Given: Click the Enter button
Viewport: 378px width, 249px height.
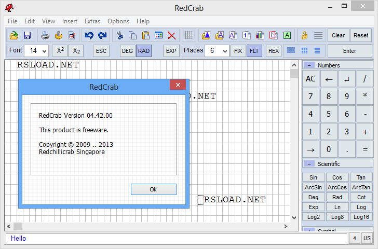Looking at the screenshot, I should point(350,51).
